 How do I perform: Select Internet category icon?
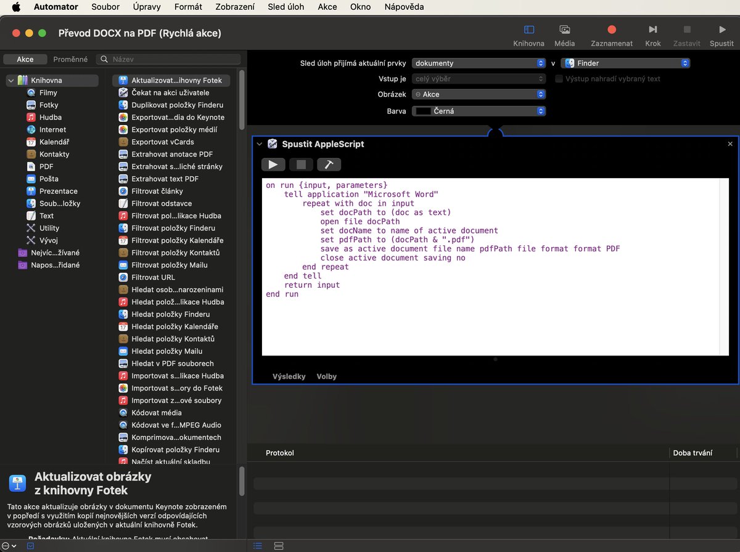click(x=31, y=129)
